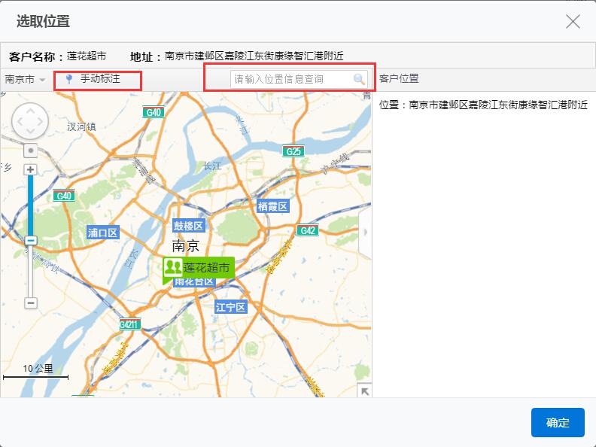Toggle the overview map arrow in map corner
The image size is (596, 447).
click(x=364, y=391)
